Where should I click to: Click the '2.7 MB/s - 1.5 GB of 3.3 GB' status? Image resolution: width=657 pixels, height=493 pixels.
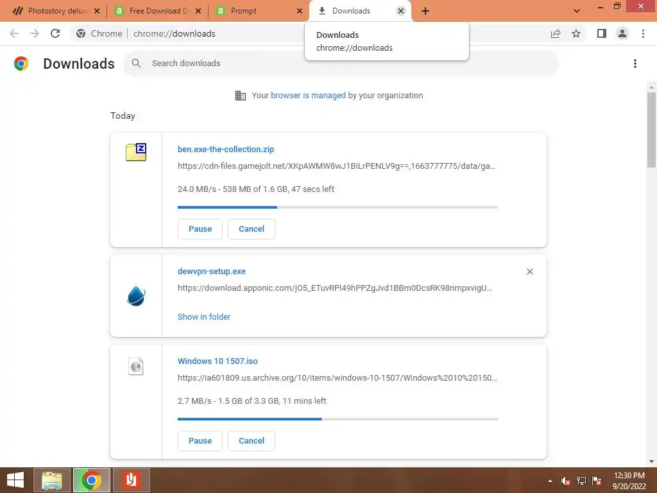(252, 401)
